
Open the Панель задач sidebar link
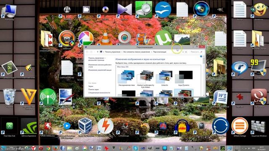click(x=93, y=89)
